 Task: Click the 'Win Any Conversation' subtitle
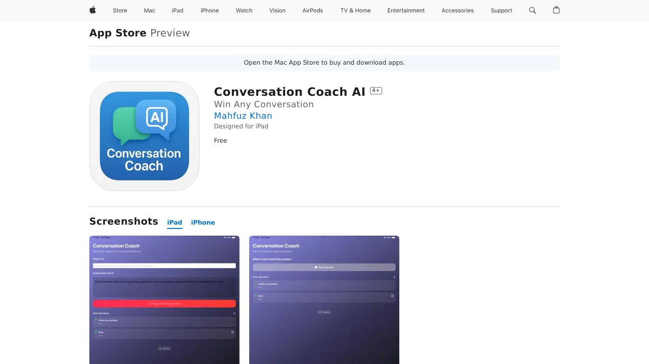tap(264, 104)
